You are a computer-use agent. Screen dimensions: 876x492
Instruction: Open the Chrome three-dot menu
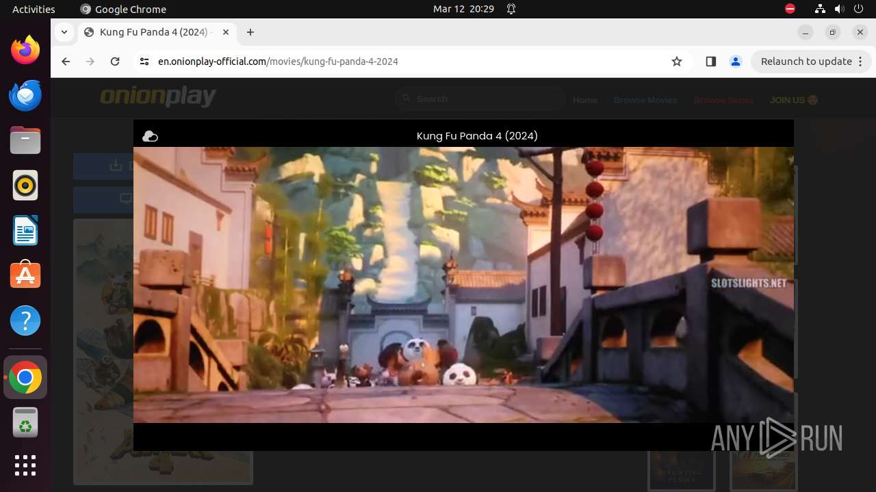point(861,61)
